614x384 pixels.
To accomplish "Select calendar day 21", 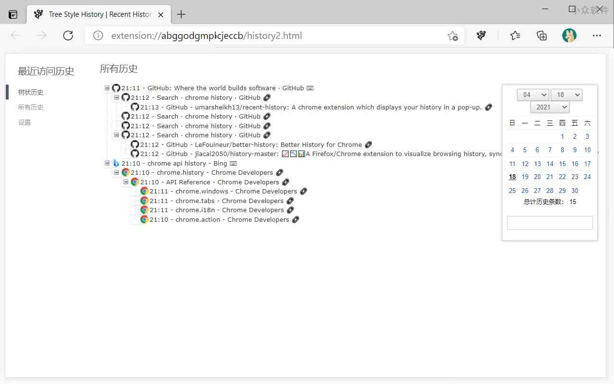I will click(550, 177).
